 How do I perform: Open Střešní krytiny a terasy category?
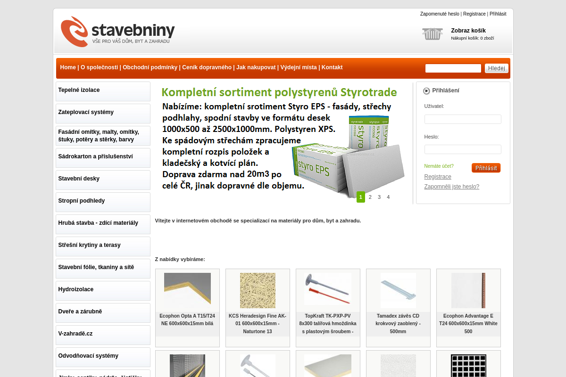103,246
